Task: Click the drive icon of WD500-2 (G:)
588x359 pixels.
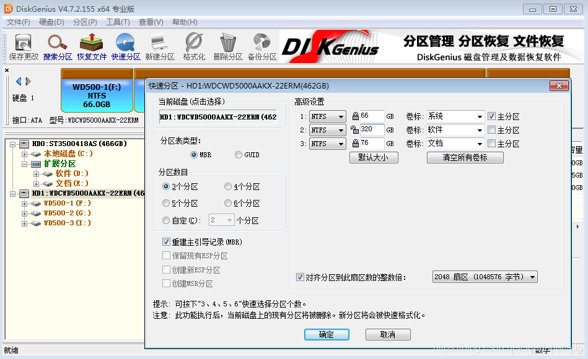Action: coord(36,213)
